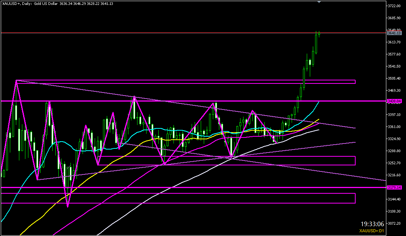Viewport: 406px width, 236px height.
Task: Click the latest candlestick at the chart top
Action: click(x=319, y=34)
